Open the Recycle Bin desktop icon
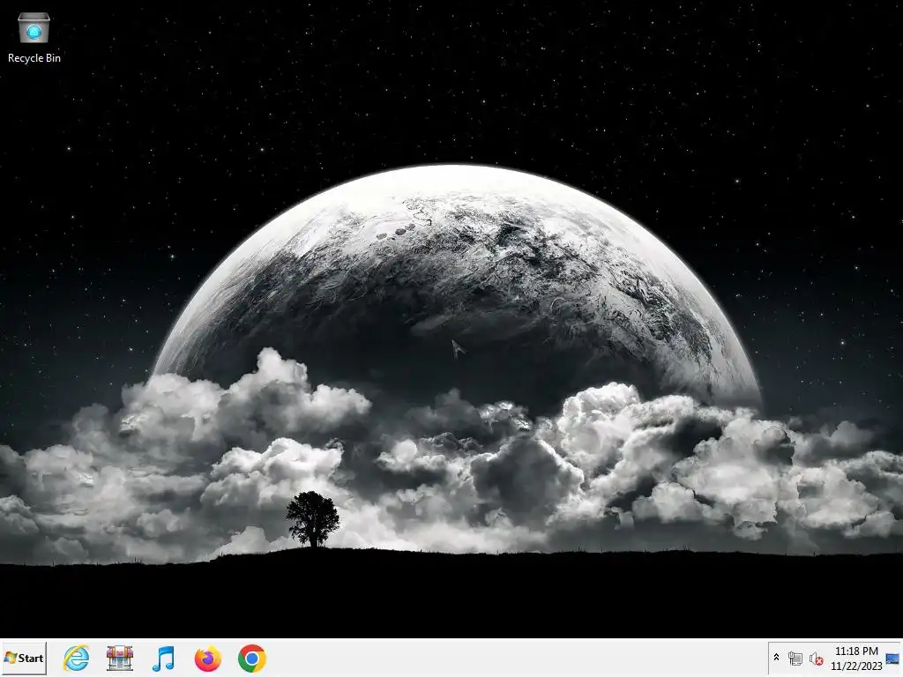Viewport: 903px width, 677px height. tap(34, 37)
